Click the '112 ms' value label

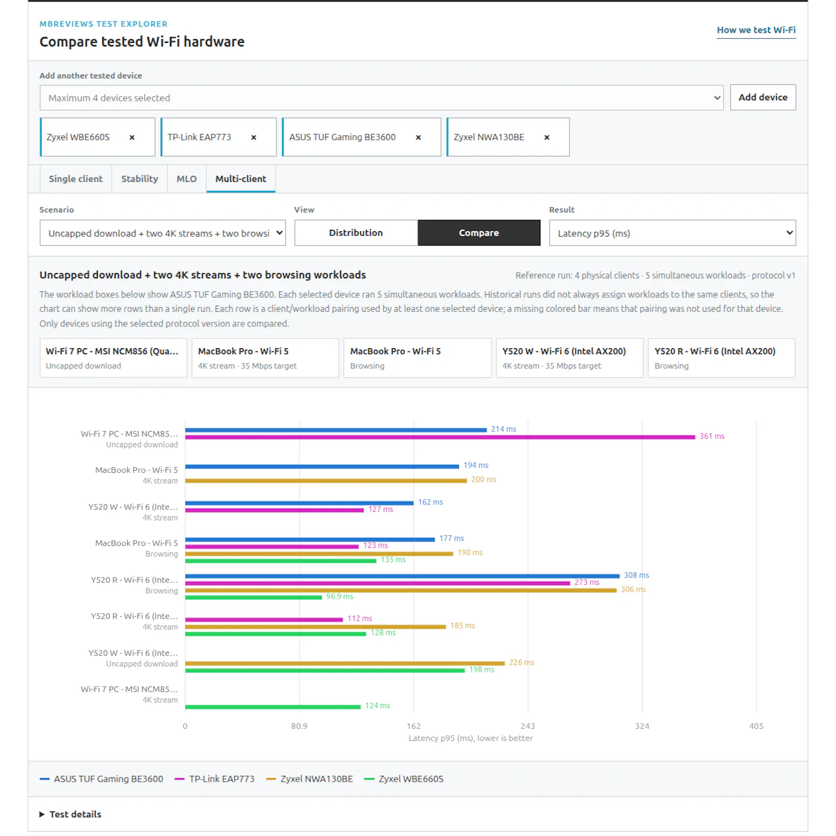360,618
